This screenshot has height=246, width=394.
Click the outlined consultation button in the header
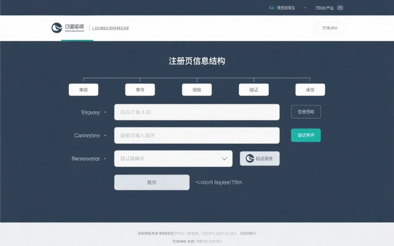coord(330,28)
